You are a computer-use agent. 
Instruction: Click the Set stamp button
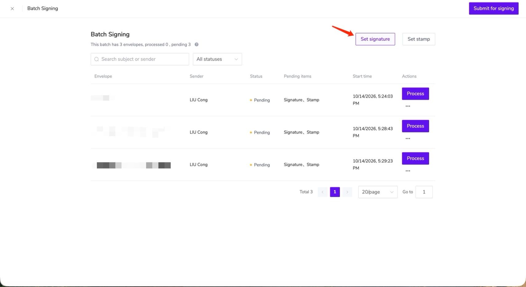point(419,39)
